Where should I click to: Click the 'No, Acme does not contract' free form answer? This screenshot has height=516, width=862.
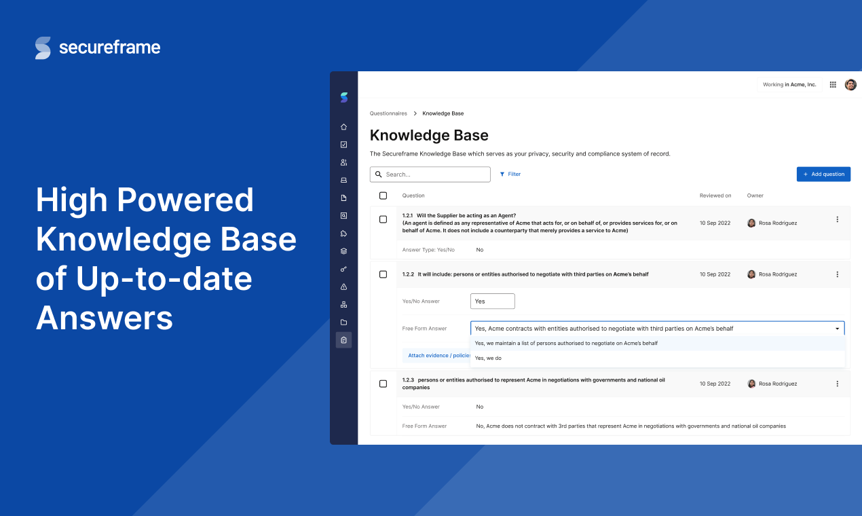point(631,426)
